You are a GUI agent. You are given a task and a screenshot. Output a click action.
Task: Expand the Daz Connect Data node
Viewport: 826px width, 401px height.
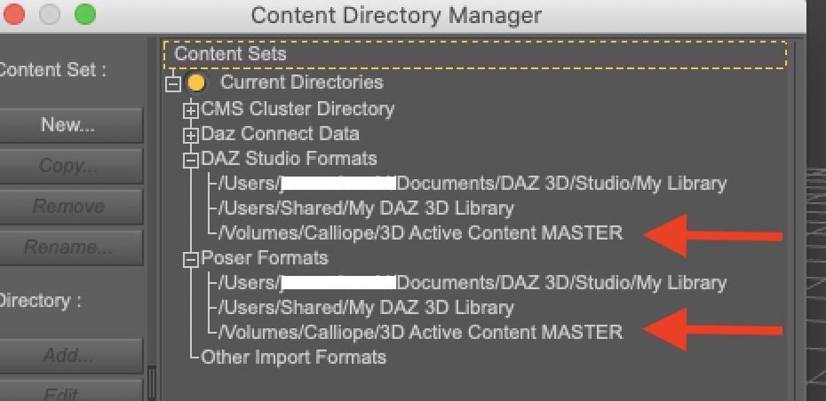(x=190, y=135)
